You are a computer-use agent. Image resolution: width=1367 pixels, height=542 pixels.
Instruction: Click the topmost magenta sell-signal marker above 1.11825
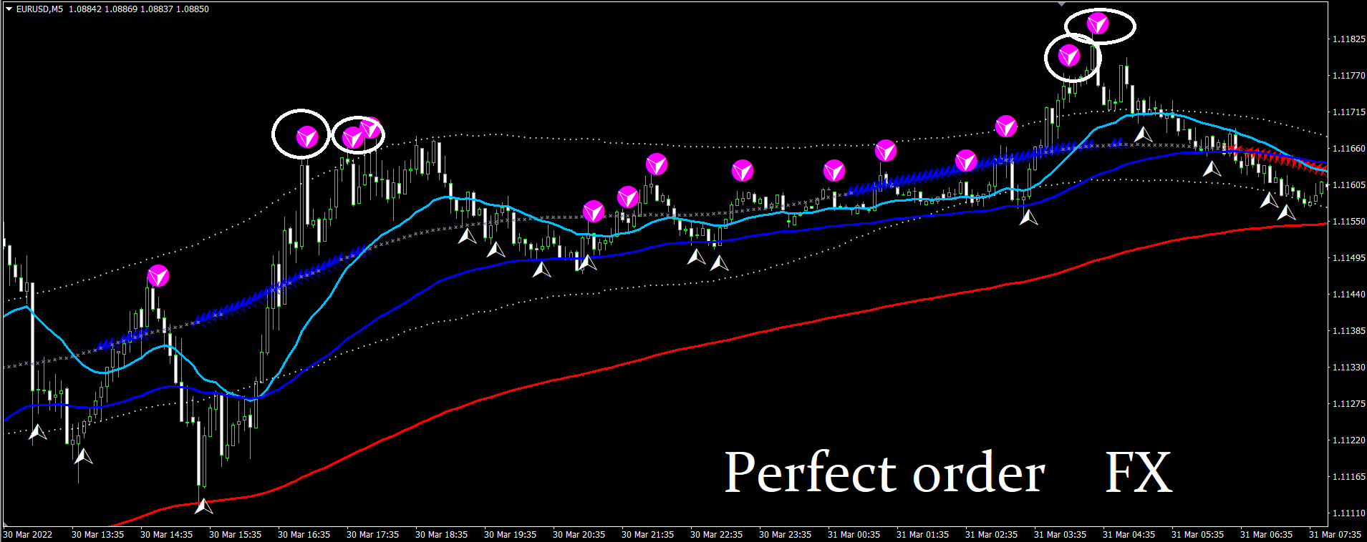pos(1098,24)
